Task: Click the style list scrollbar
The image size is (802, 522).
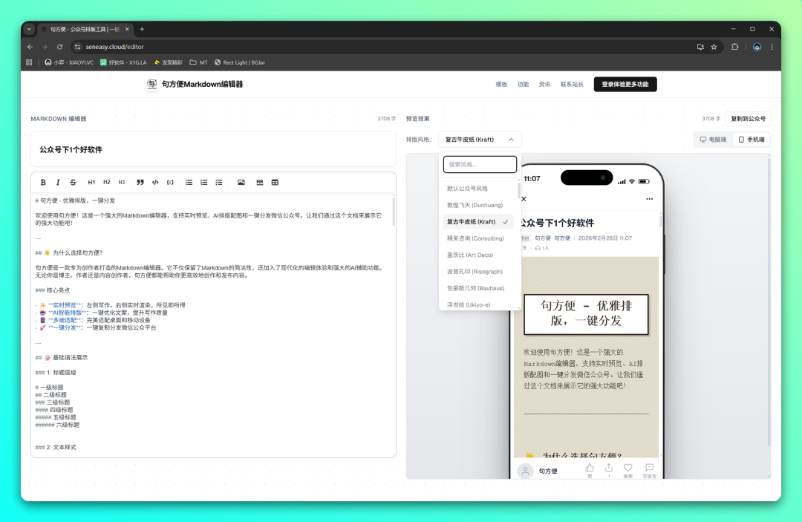Action: coord(519,190)
